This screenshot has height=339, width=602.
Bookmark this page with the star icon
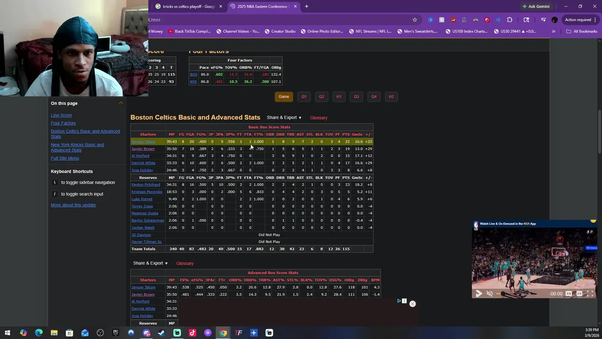(414, 20)
